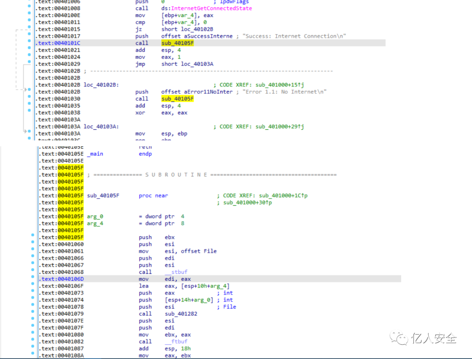This screenshot has height=359, width=472.
Task: Click mov esp, ebp at 0040103A
Action: pos(161,133)
